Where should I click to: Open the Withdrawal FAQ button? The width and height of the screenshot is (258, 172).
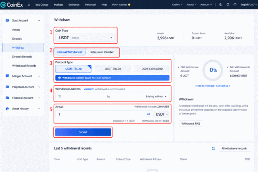(191, 124)
